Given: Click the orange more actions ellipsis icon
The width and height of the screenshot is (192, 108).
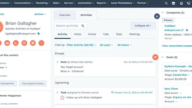Looking at the screenshot, I should [42, 43].
